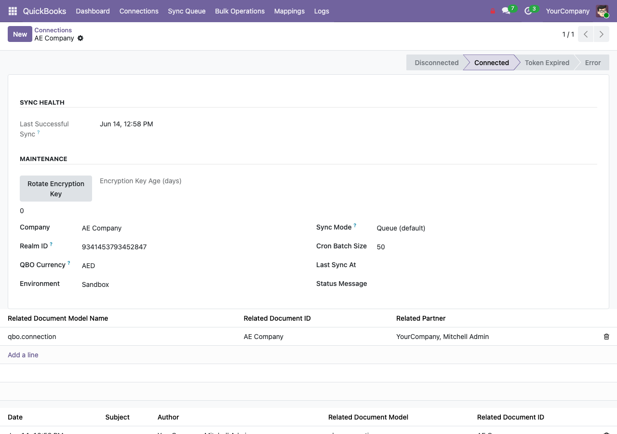Image resolution: width=617 pixels, height=434 pixels.
Task: Sort by Related Partner column header
Action: (421, 318)
